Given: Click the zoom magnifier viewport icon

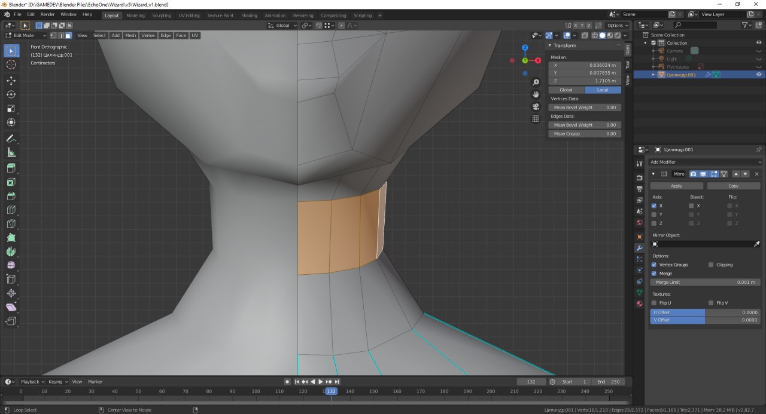Looking at the screenshot, I should (536, 82).
